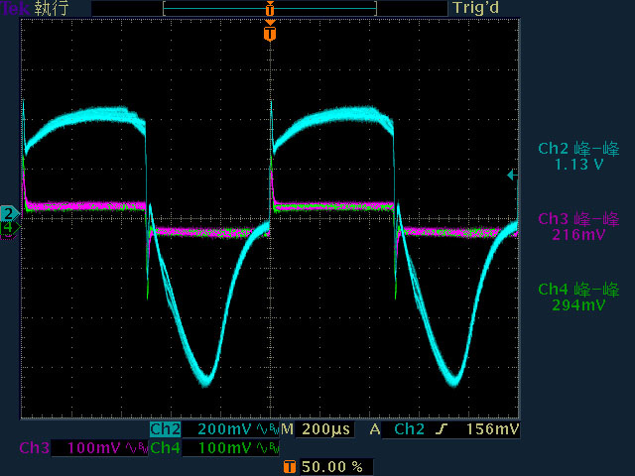Click the M 200µs timebase readout
This screenshot has width=635, height=476.
click(x=316, y=429)
